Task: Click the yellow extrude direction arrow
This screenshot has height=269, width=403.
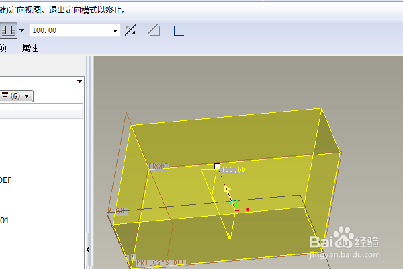Action: tap(227, 190)
